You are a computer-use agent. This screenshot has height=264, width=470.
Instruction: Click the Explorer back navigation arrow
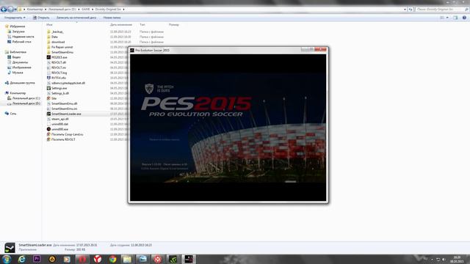click(4, 10)
